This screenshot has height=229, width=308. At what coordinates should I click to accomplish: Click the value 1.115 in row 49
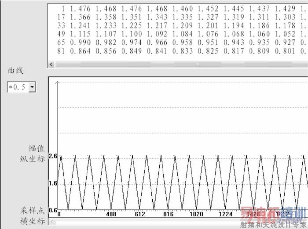80,34
